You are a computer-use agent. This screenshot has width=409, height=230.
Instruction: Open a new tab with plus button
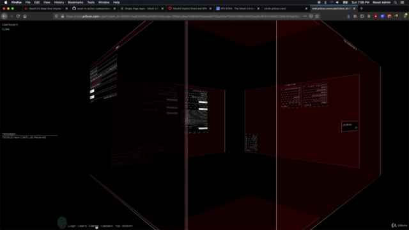(x=361, y=8)
